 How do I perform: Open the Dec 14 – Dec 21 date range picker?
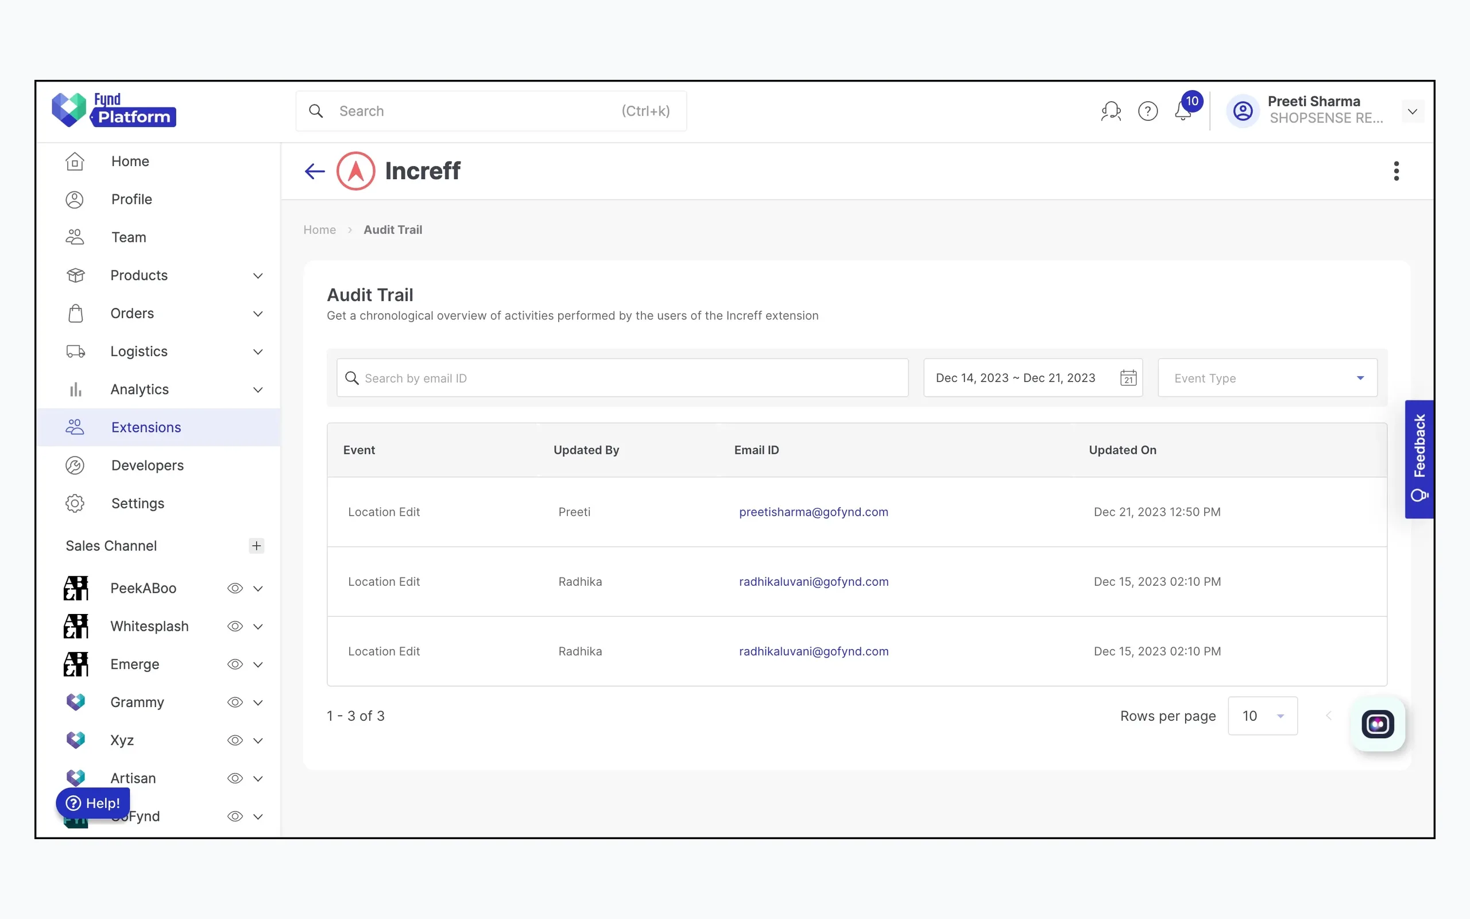pos(1032,378)
